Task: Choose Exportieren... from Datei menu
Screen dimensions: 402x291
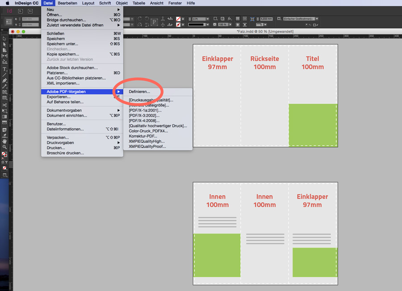Action: [x=82, y=97]
